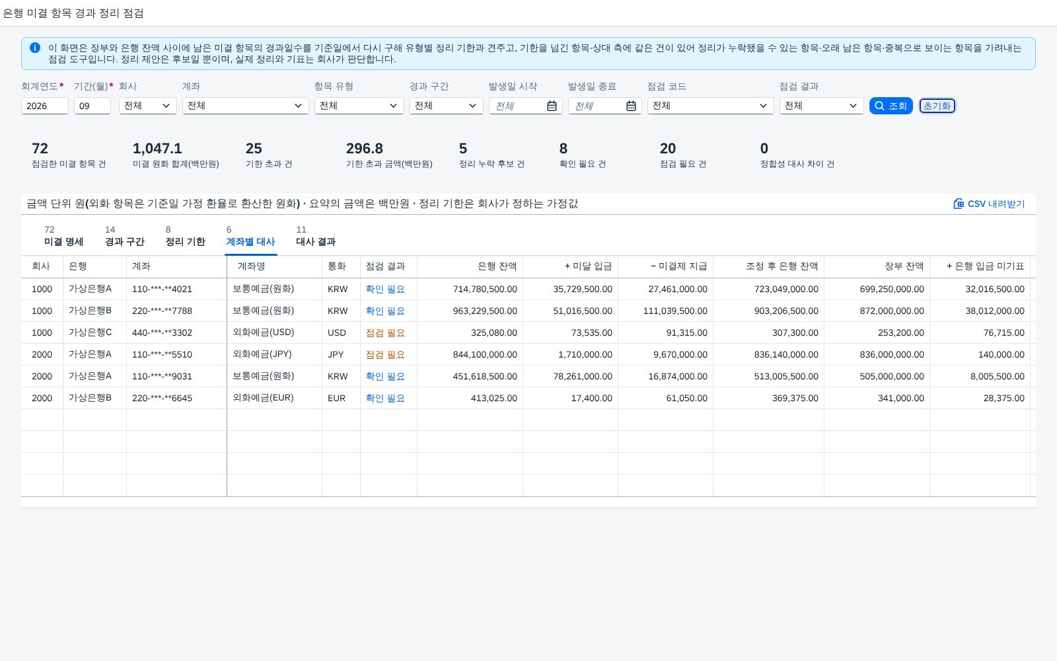
Task: Open the 경과 구간 tab with count 14
Action: coord(124,237)
